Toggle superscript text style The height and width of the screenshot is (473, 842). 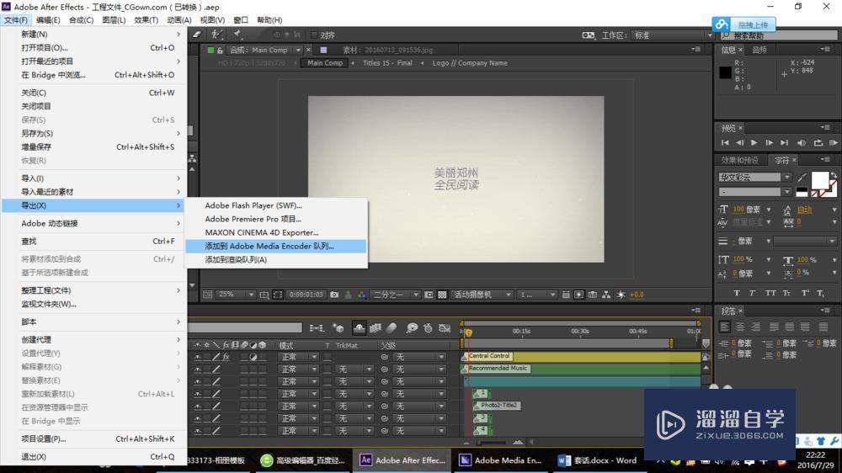click(805, 293)
